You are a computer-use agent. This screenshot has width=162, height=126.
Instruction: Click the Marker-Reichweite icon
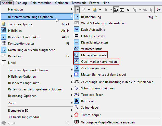point(77,55)
